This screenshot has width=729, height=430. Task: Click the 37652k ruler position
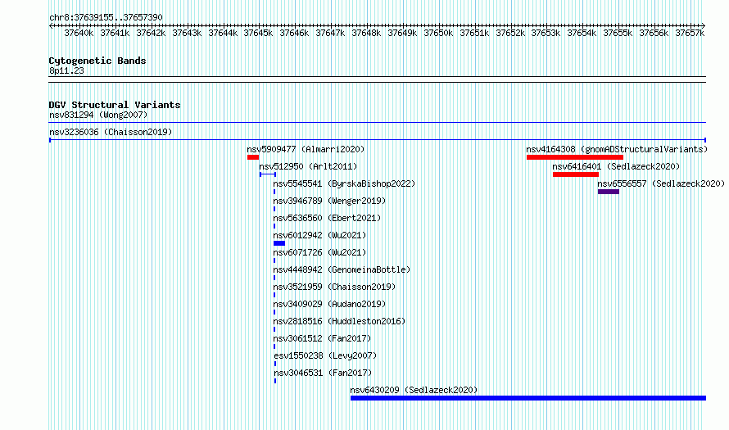click(510, 33)
